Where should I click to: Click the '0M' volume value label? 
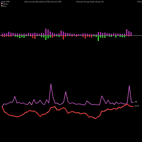pyautogui.click(x=136, y=102)
